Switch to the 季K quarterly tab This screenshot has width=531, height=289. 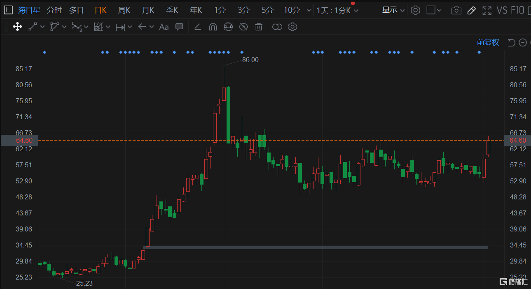(x=172, y=10)
